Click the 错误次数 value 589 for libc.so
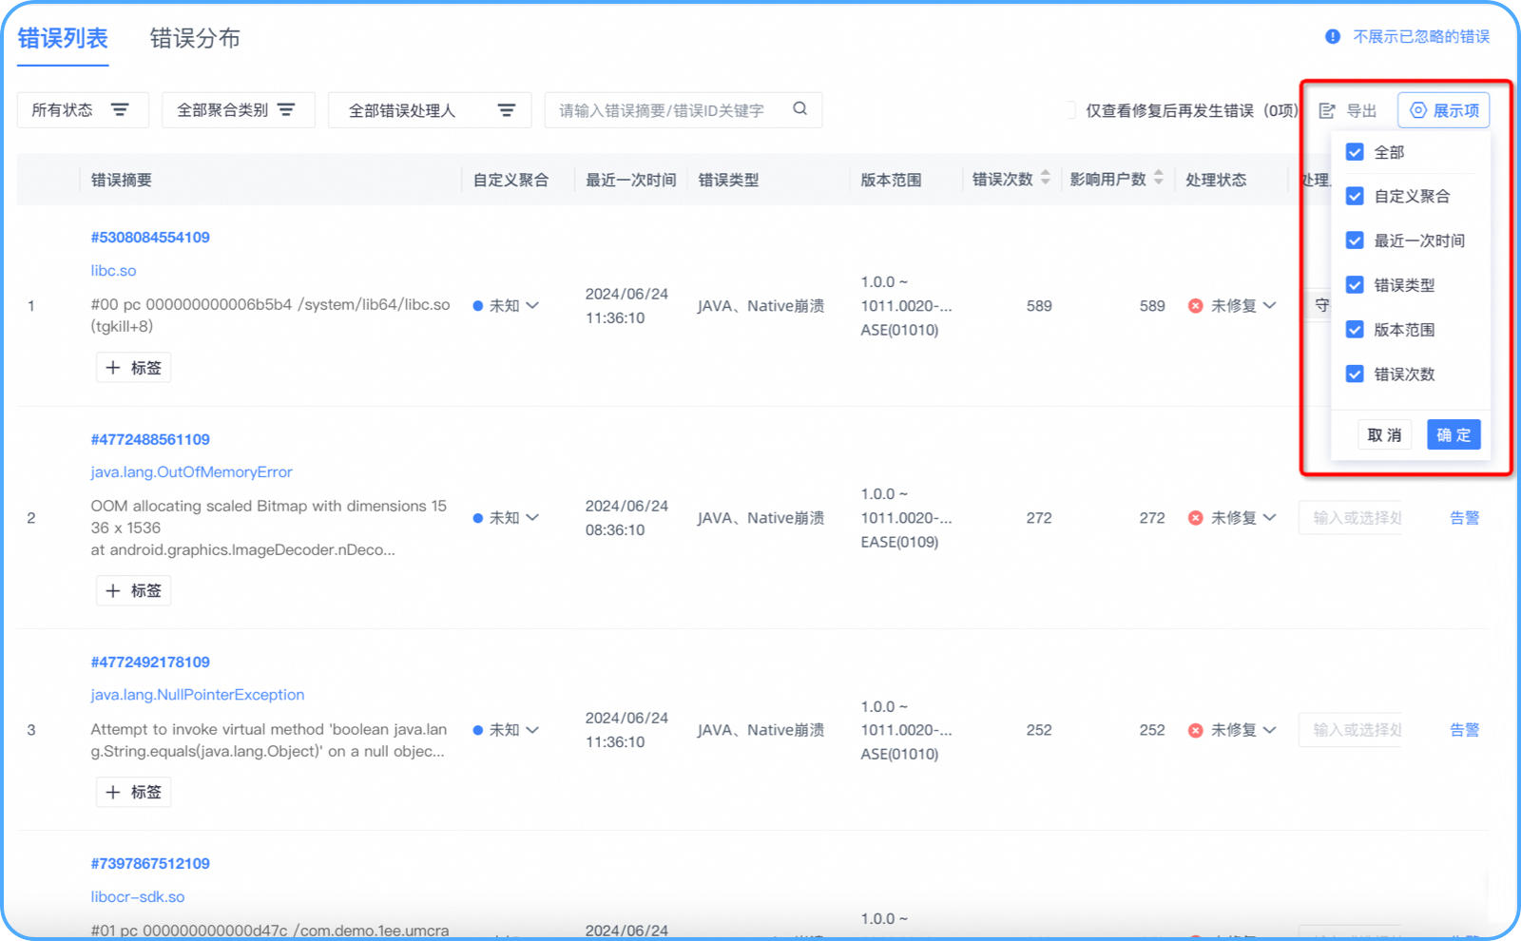This screenshot has height=941, width=1521. tap(1039, 306)
